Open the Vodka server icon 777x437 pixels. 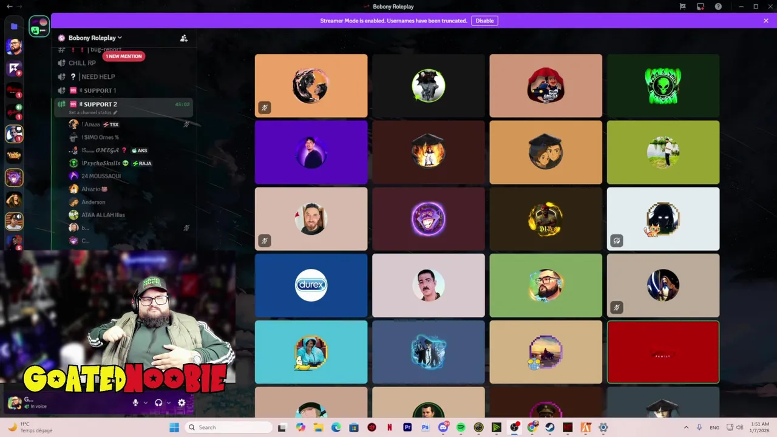[14, 155]
